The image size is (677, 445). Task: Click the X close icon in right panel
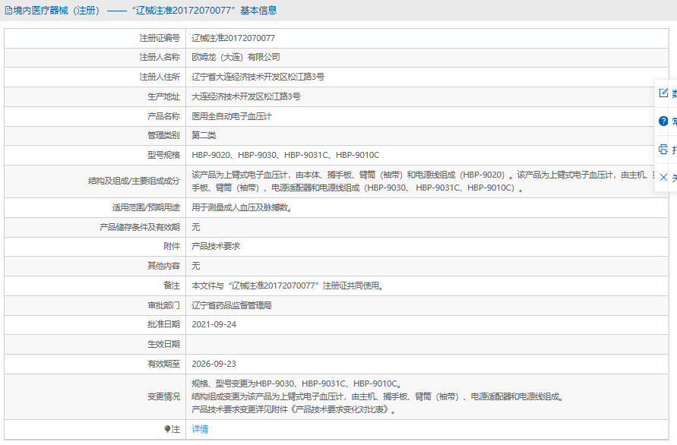[663, 178]
